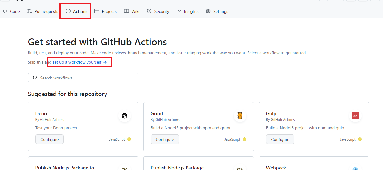This screenshot has width=383, height=170.
Task: Open the Wiki tab
Action: tap(132, 11)
